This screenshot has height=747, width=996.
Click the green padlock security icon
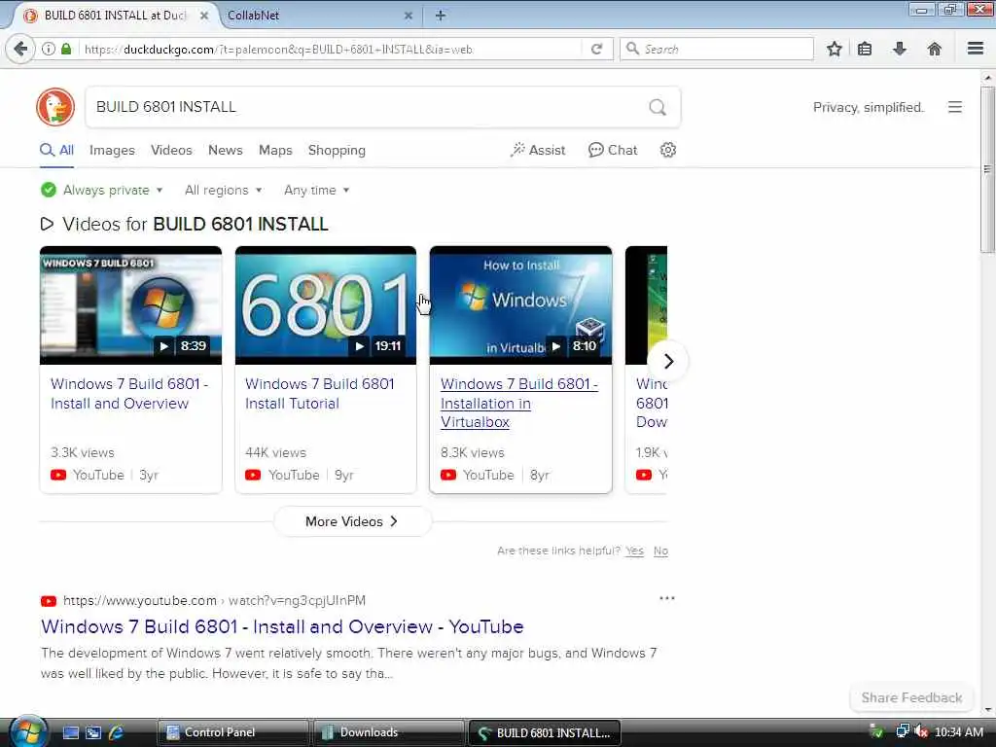[66, 49]
